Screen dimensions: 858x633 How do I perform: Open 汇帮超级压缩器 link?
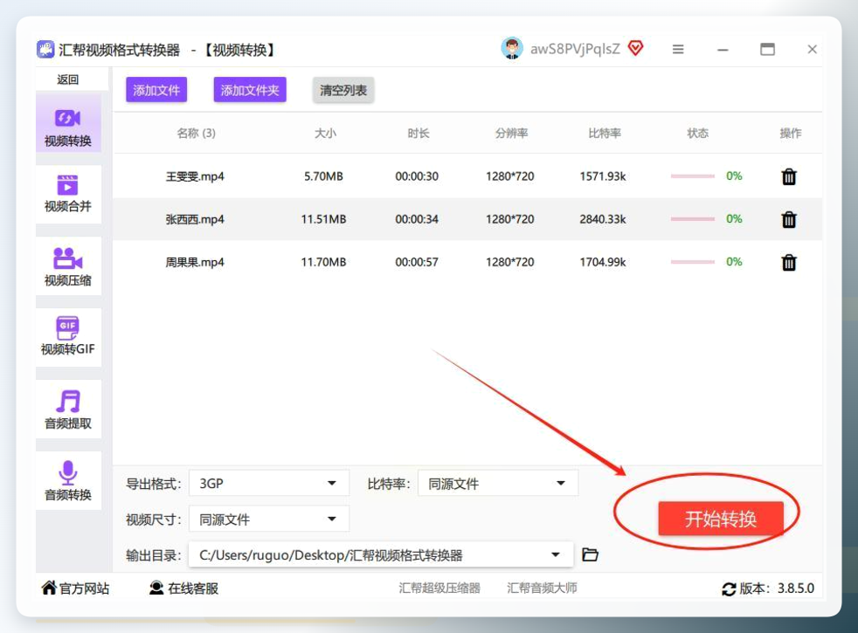(x=439, y=588)
